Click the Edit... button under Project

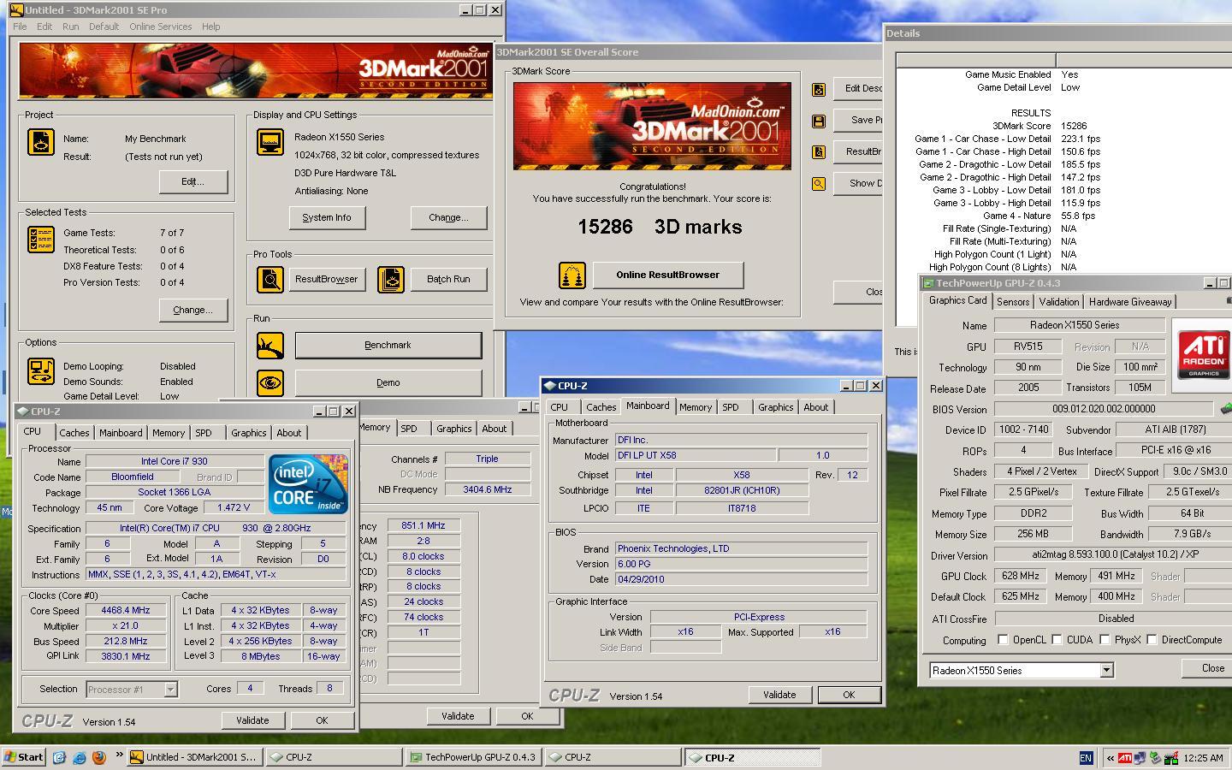click(x=193, y=181)
